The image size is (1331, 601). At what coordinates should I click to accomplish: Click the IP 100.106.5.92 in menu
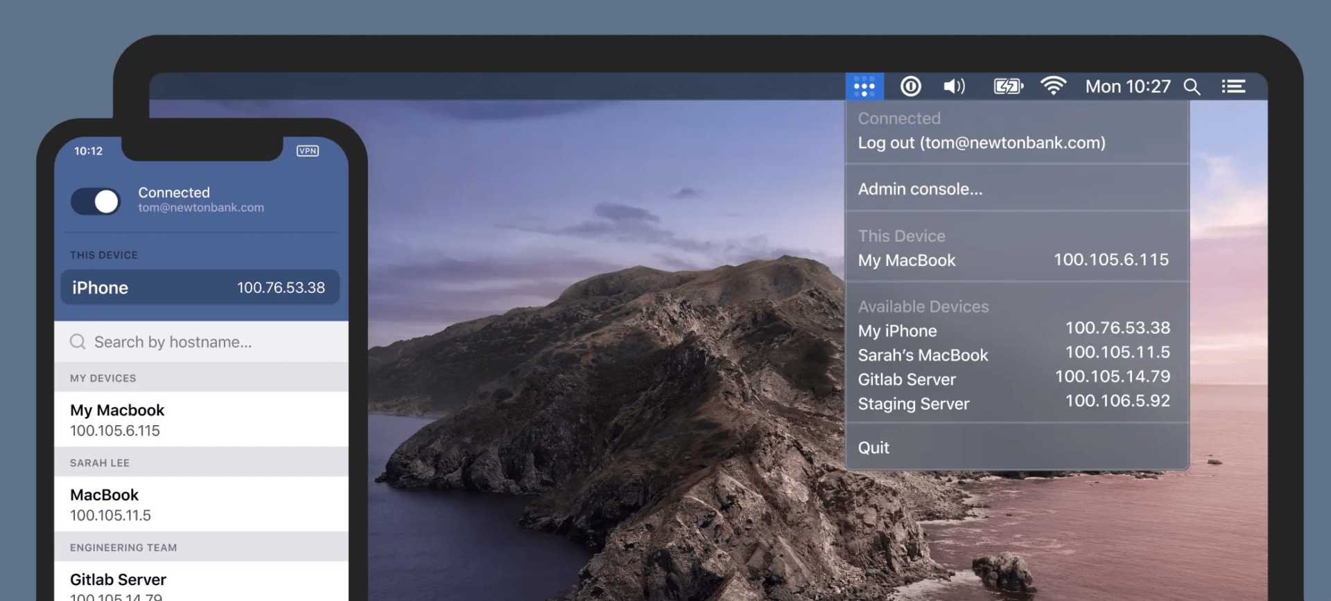click(1117, 401)
